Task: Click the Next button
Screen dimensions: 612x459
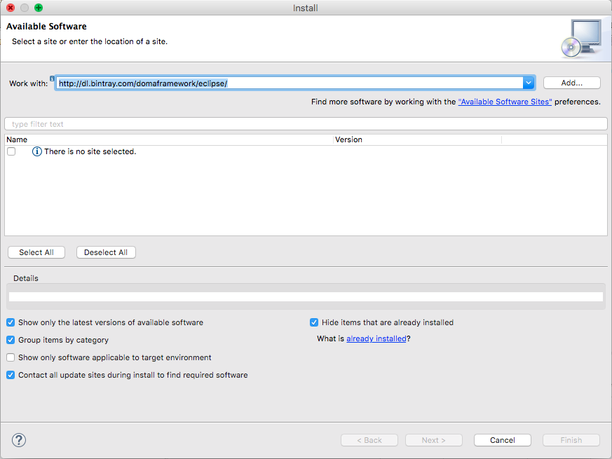Action: point(434,440)
